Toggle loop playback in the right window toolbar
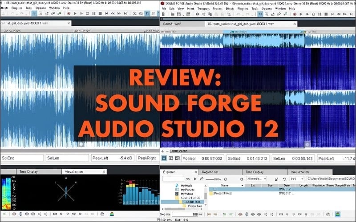This screenshot has height=222, width=356. tap(313, 14)
